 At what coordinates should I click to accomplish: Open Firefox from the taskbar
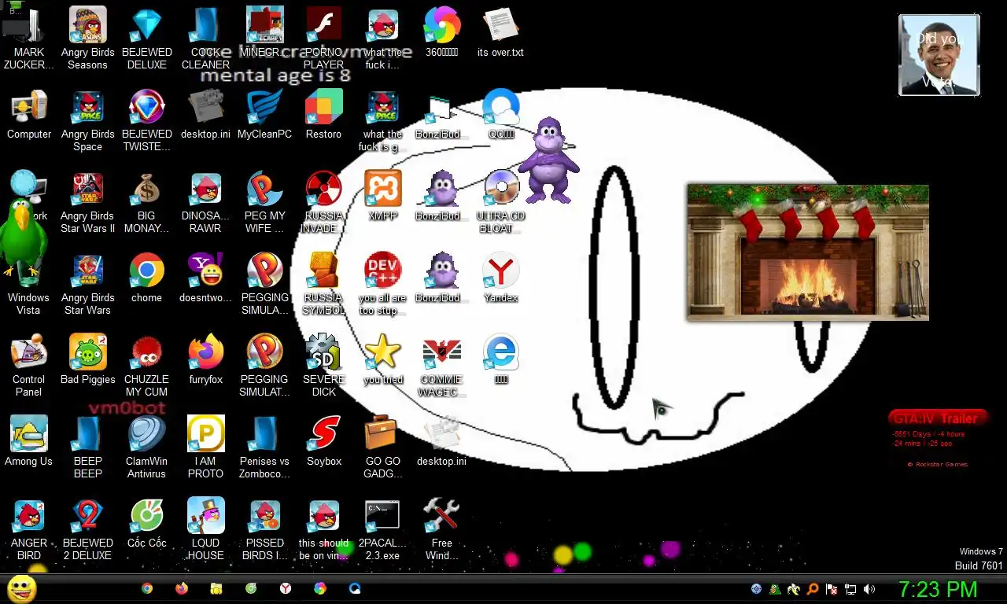click(x=182, y=588)
